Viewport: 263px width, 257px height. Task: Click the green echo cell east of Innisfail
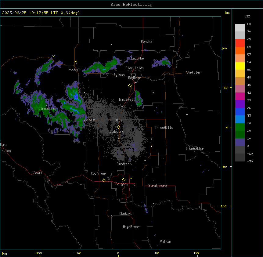click(139, 98)
